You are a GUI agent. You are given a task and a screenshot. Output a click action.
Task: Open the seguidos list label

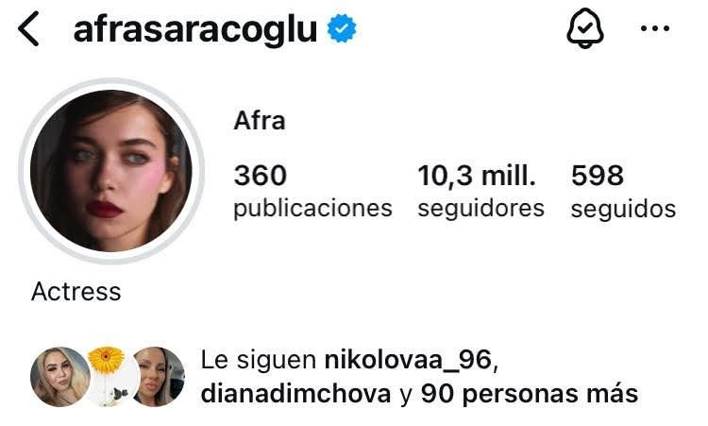623,209
